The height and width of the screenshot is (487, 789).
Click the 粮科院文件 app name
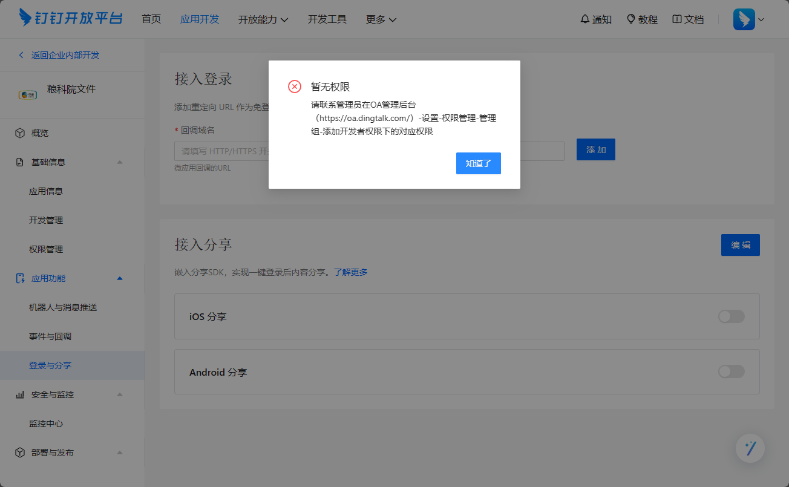coord(71,90)
